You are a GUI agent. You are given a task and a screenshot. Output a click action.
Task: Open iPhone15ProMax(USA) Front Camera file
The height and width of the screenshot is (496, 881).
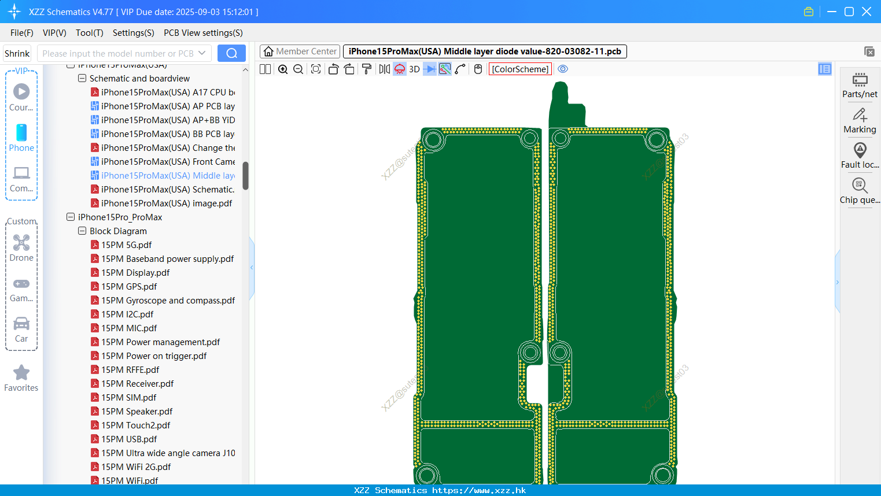point(163,161)
